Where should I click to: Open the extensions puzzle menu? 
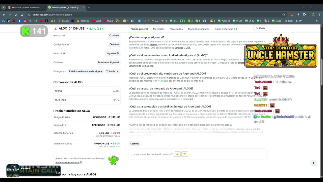pos(304,15)
